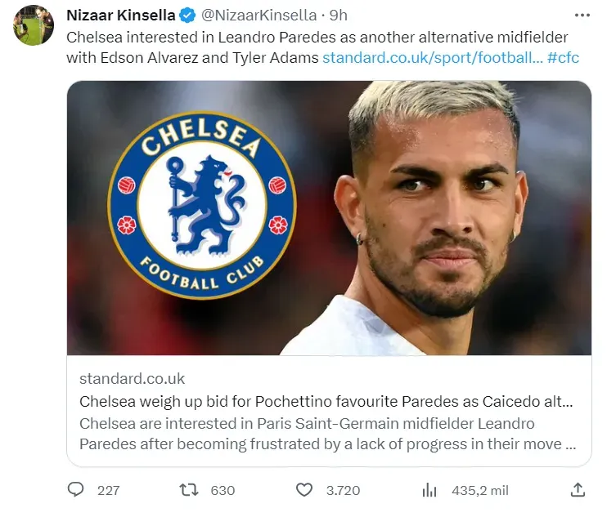
Task: Like the tweet with the heart icon
Action: click(x=303, y=490)
